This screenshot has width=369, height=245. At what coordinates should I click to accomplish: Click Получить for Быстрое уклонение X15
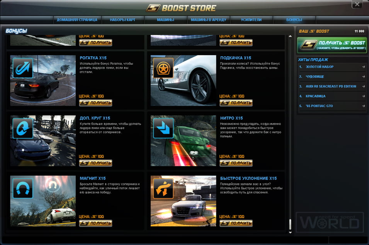[236, 223]
